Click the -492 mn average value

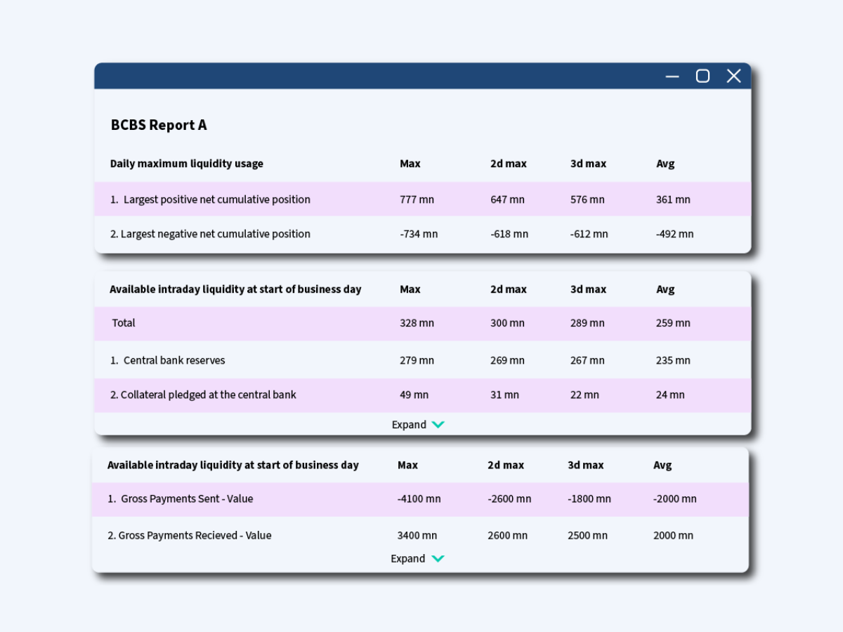[674, 234]
